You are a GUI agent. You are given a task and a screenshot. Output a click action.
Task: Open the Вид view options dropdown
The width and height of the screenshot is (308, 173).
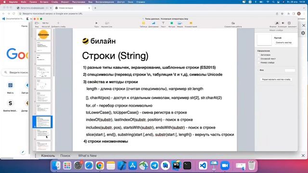tap(37, 23)
